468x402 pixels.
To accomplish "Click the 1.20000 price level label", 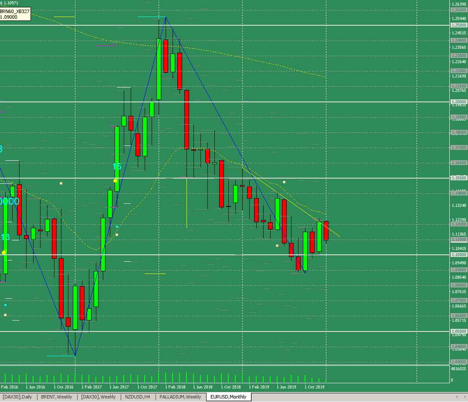I will pyautogui.click(x=459, y=101).
